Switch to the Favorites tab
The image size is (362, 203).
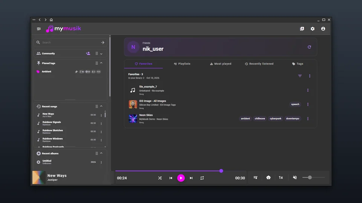[x=143, y=64]
